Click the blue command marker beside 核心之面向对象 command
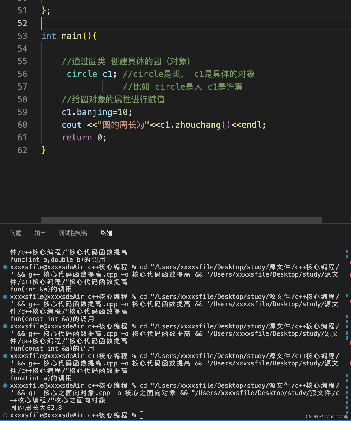The width and height of the screenshot is (351, 421). pyautogui.click(x=5, y=386)
